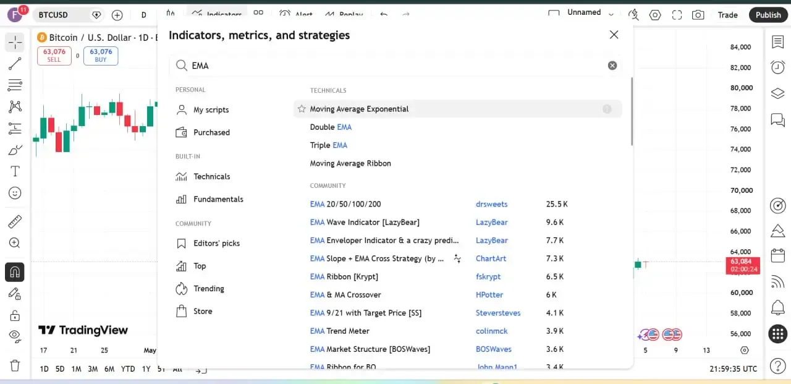Screen dimensions: 791x384
Task: Select the zoom in tool
Action: (x=15, y=243)
